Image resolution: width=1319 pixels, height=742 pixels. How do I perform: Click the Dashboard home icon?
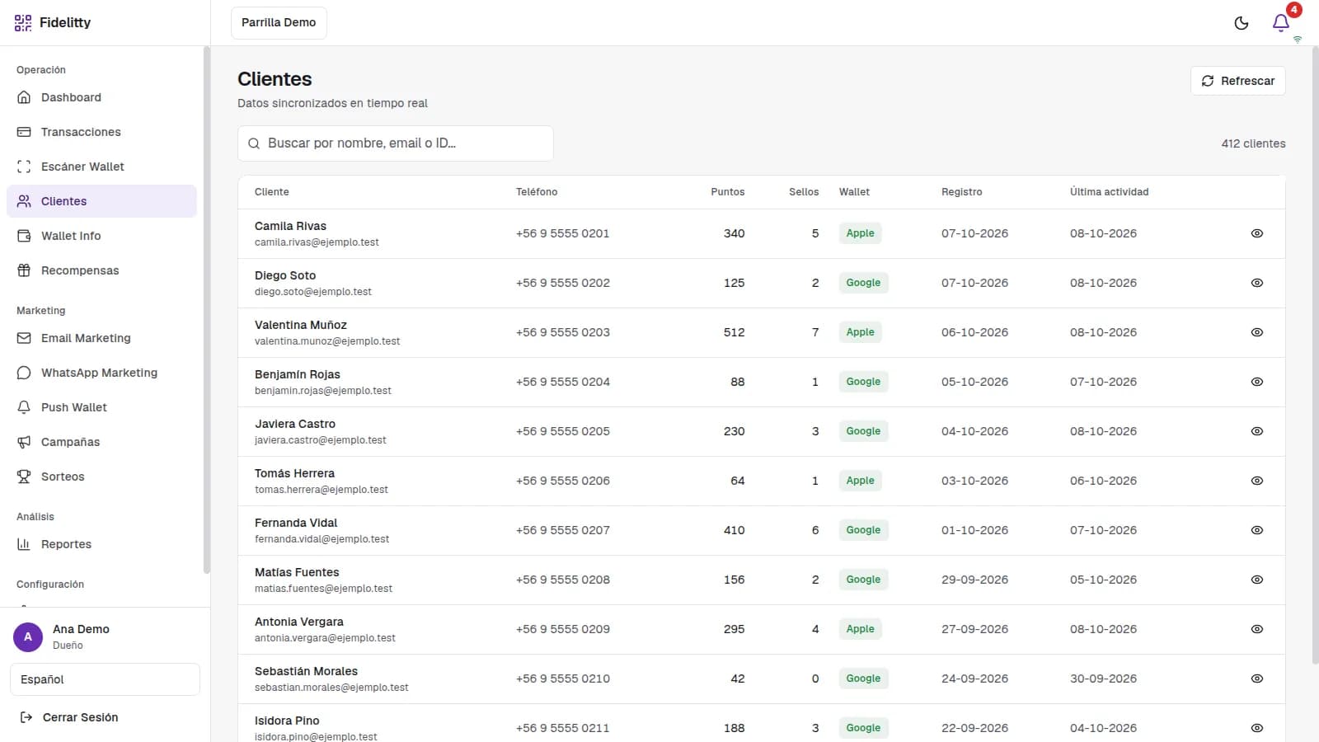click(24, 97)
